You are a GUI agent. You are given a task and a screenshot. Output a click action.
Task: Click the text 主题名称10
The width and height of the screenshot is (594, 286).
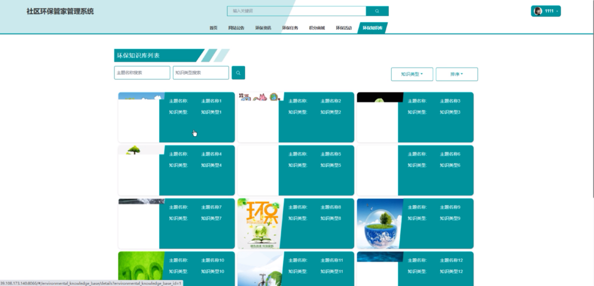pos(213,261)
